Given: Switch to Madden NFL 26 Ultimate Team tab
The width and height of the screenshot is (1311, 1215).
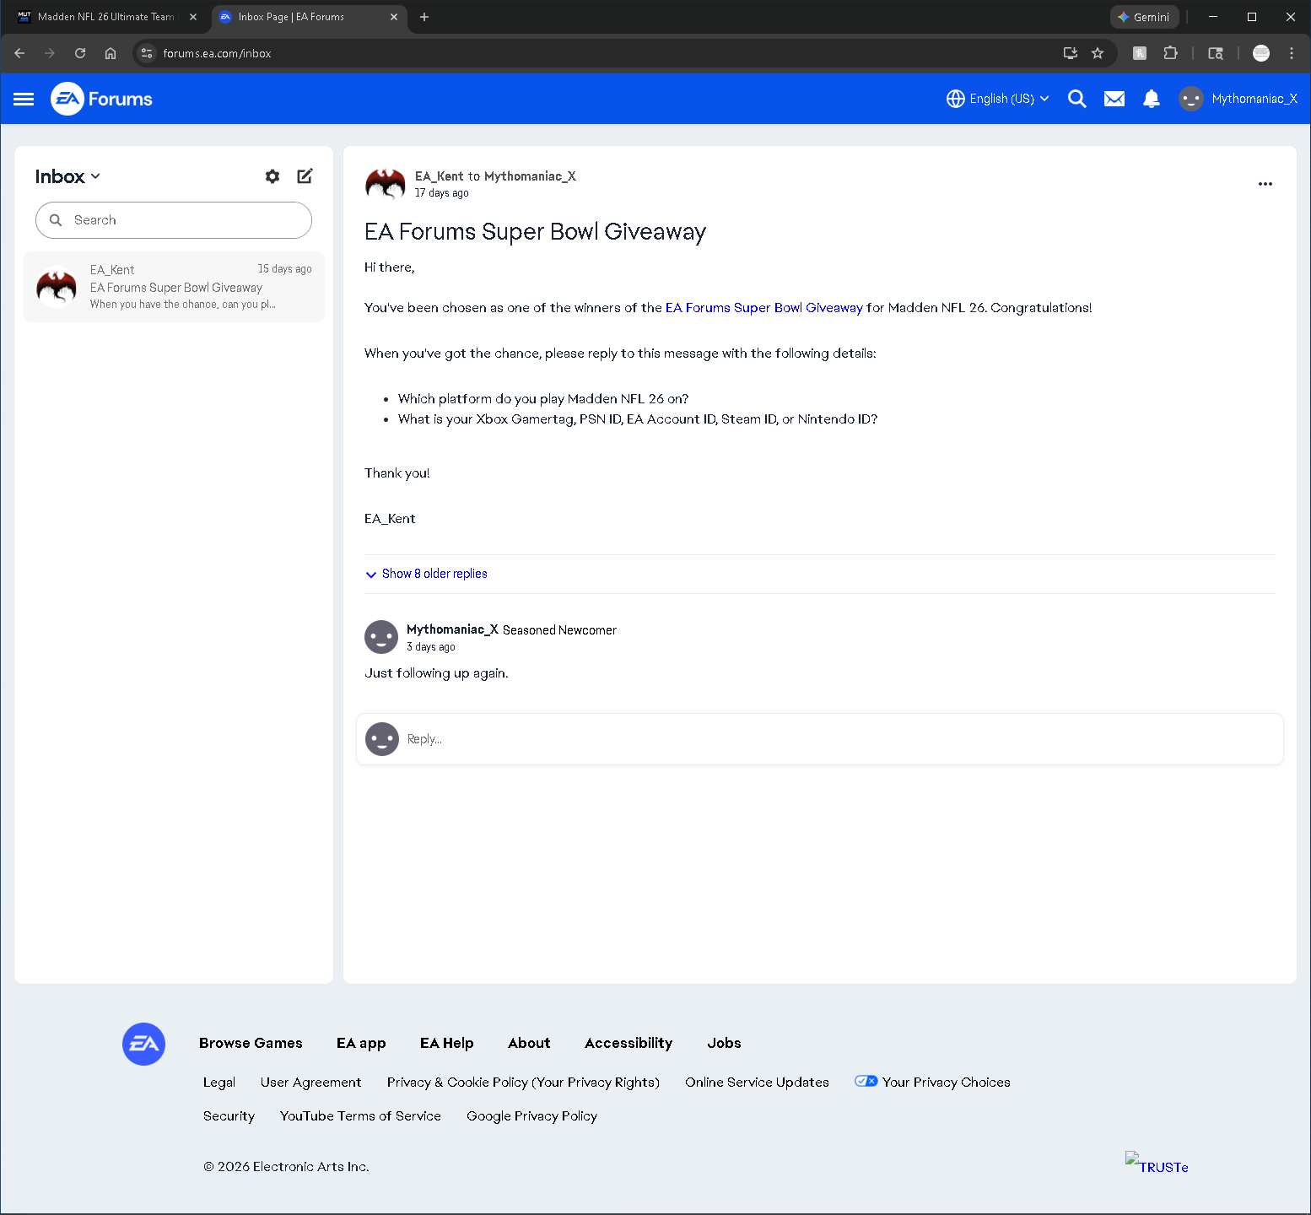Looking at the screenshot, I should [105, 17].
